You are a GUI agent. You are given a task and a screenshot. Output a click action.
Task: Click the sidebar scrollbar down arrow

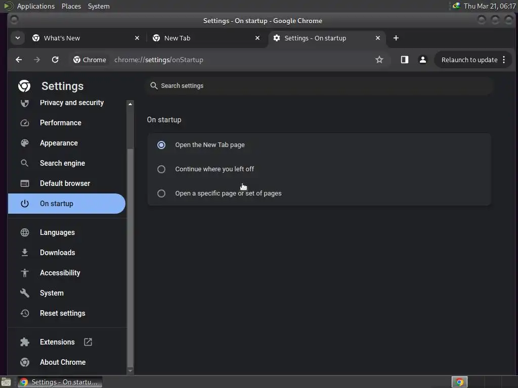(130, 370)
